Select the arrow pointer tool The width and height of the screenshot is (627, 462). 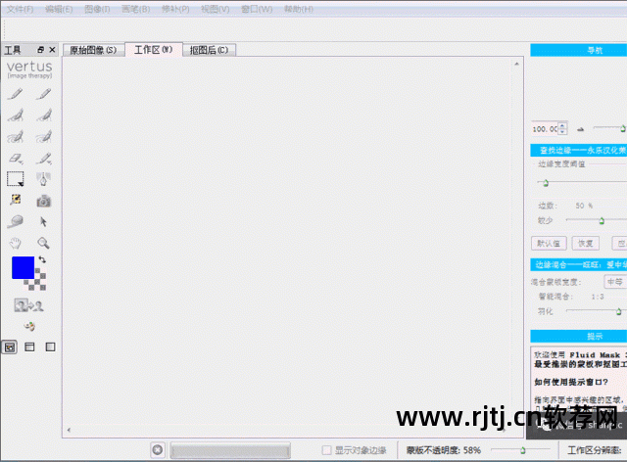(x=43, y=221)
